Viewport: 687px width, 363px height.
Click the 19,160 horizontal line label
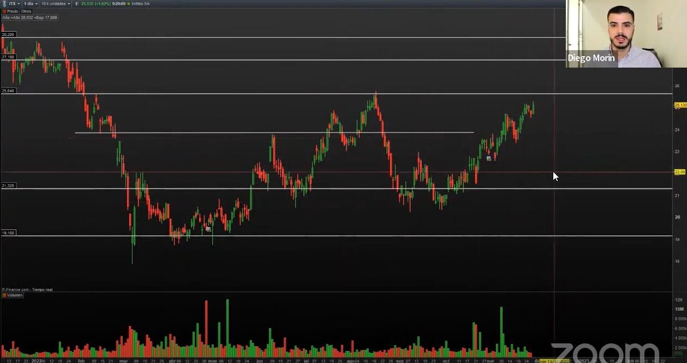click(8, 233)
